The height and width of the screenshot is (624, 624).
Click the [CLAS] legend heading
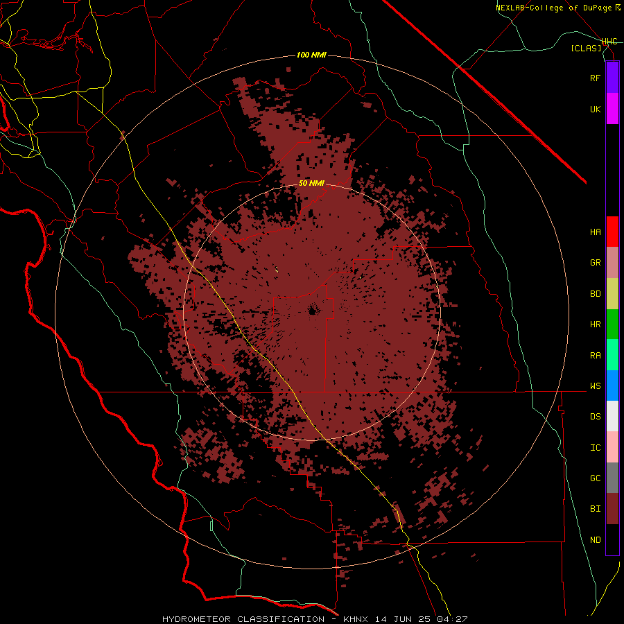coord(586,49)
